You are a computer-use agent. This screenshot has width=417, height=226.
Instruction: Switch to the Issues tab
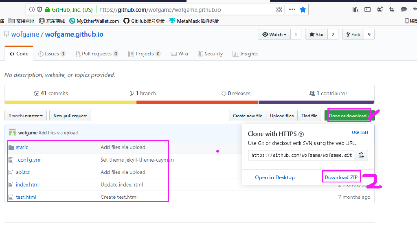pyautogui.click(x=52, y=54)
